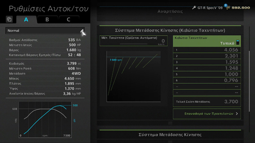Click the chevron arrow on the reset defaults button

tap(237, 113)
